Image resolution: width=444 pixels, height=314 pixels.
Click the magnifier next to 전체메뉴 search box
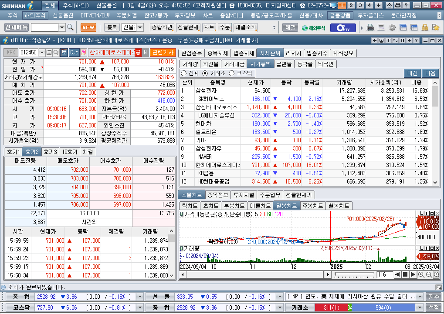pos(70,27)
